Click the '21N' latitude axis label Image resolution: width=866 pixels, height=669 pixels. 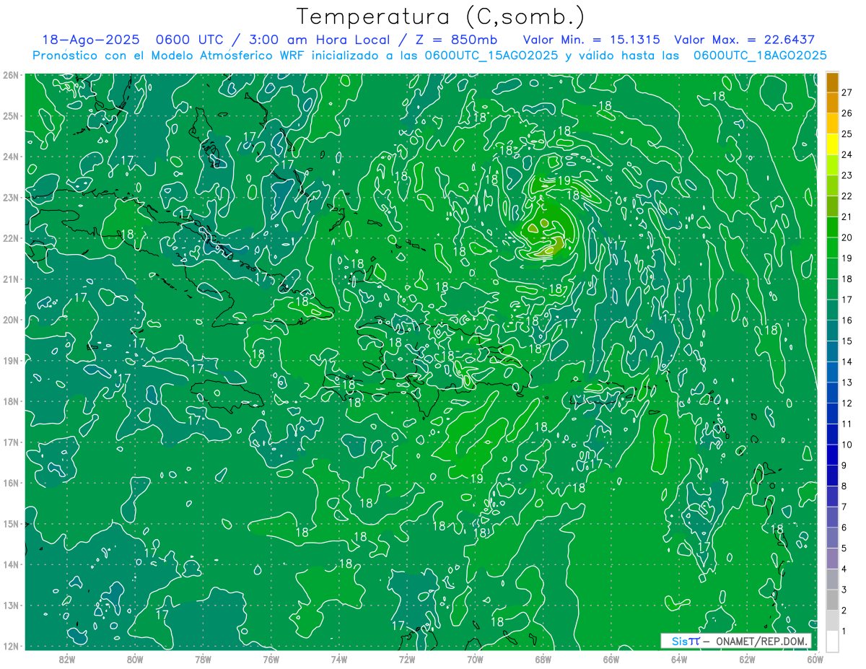point(11,279)
